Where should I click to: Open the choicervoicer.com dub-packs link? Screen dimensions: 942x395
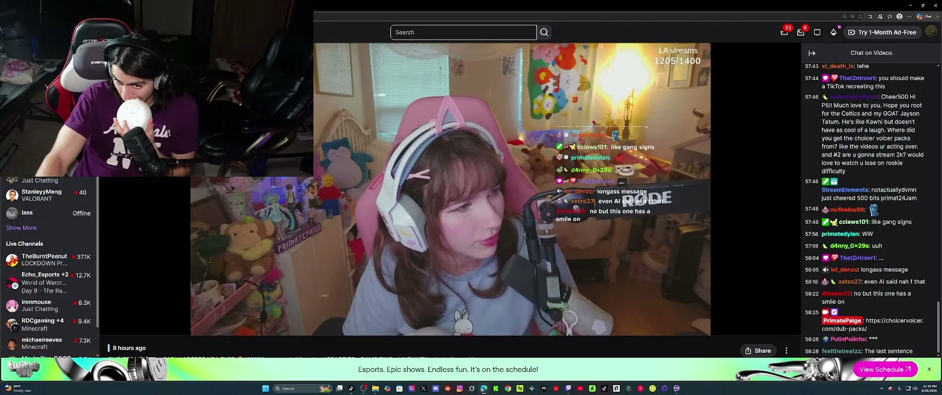pyautogui.click(x=872, y=325)
